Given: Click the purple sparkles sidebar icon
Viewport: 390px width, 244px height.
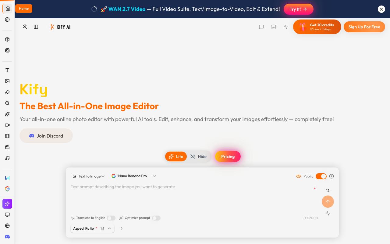Looking at the screenshot, I should coord(7,204).
